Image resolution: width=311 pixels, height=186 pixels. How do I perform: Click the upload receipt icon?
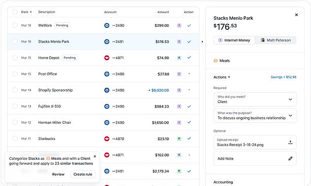point(290,143)
